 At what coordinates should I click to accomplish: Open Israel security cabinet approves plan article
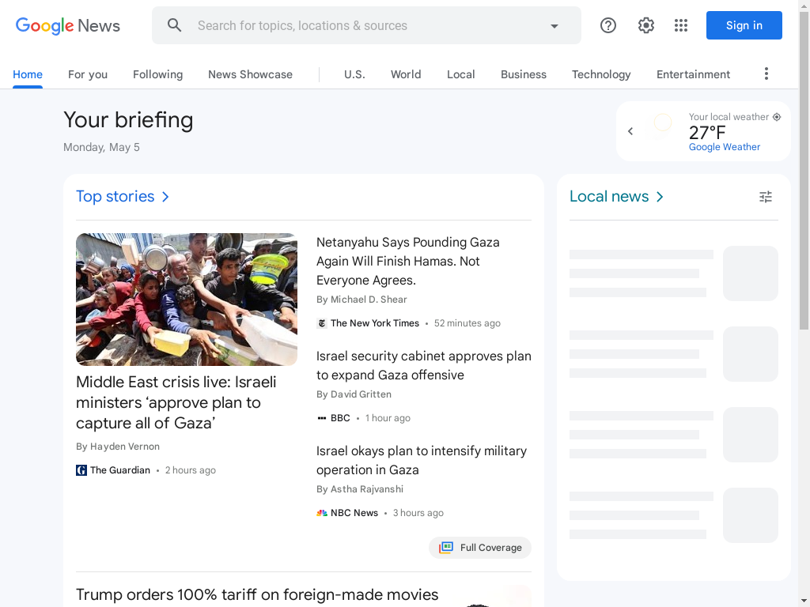(x=424, y=365)
